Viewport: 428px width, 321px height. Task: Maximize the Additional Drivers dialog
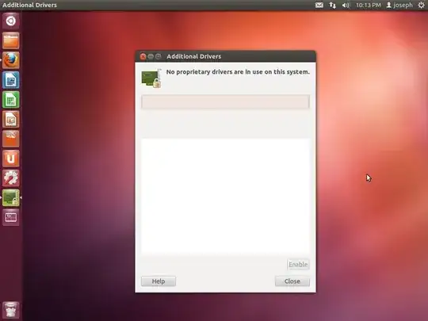click(158, 56)
